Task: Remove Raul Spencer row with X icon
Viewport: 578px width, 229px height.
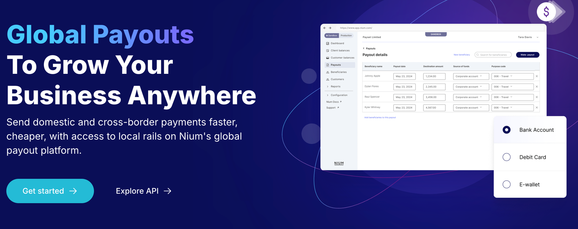Action: (x=537, y=97)
